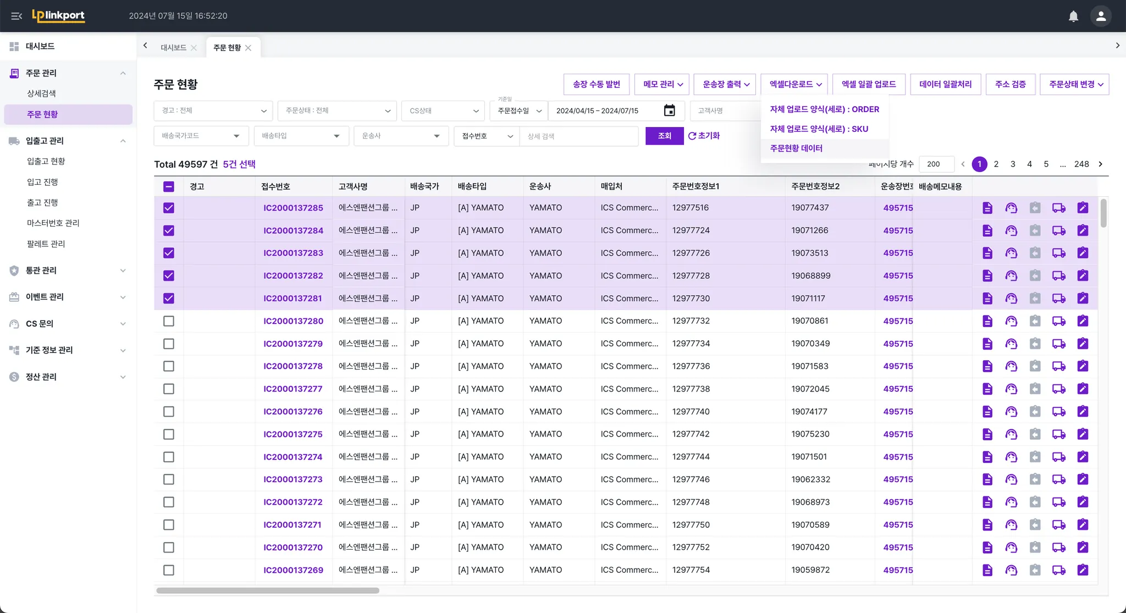
Task: Toggle the hamburger sidebar menu icon
Action: click(x=16, y=16)
